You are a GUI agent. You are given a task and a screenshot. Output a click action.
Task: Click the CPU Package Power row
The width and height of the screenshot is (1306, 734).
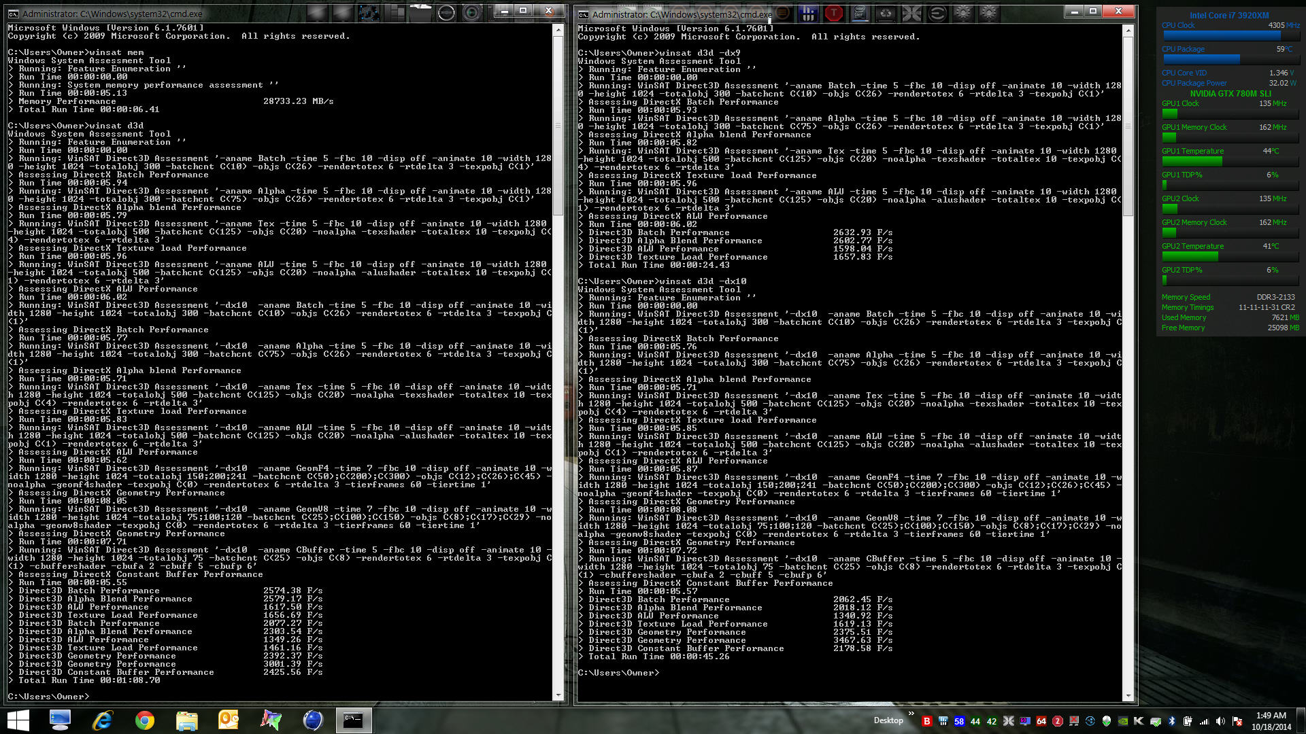[x=1230, y=83]
